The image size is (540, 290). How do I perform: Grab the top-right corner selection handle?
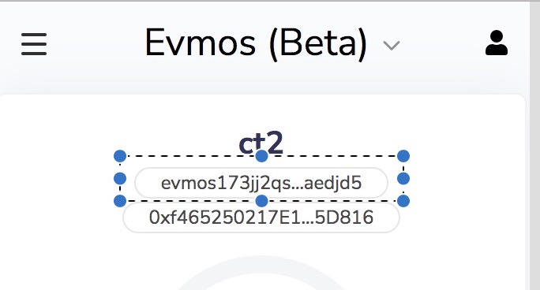coord(403,156)
